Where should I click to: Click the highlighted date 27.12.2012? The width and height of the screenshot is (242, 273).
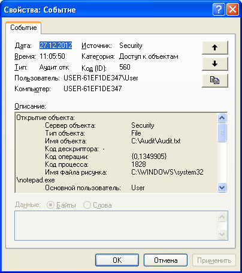click(x=56, y=46)
